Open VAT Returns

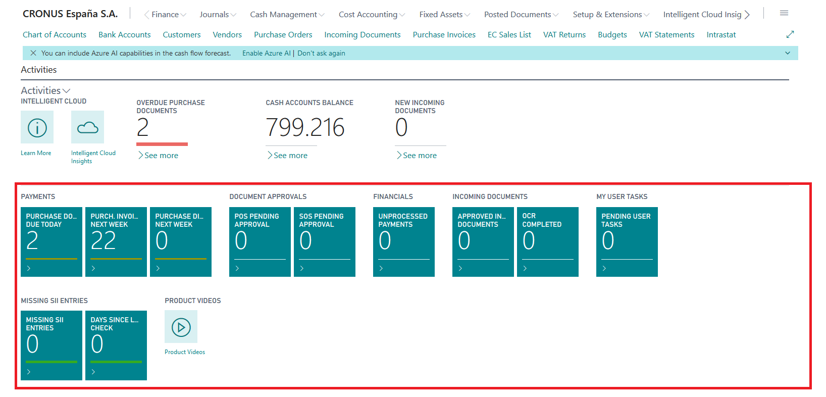tap(564, 35)
